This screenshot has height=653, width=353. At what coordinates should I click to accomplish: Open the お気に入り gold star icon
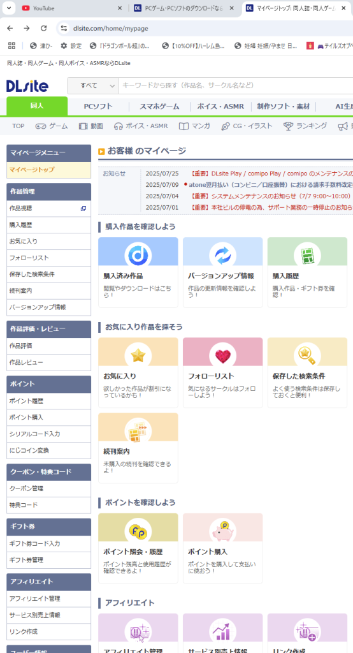[x=138, y=355]
